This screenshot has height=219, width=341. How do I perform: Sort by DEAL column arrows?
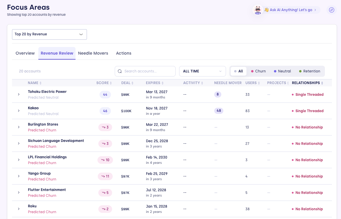pyautogui.click(x=132, y=83)
